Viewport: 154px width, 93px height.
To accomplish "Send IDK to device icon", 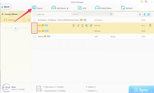I will pos(82,25).
